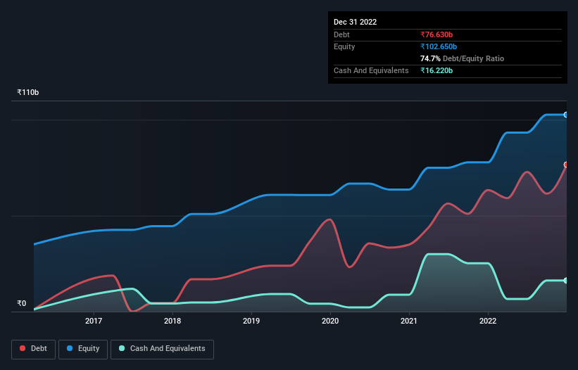Click the ₹102.650b equity value
This screenshot has height=370, width=578.
tap(439, 46)
